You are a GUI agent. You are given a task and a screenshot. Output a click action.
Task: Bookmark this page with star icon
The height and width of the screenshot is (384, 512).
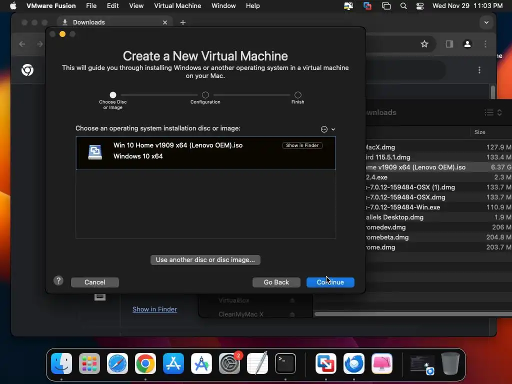(x=424, y=44)
